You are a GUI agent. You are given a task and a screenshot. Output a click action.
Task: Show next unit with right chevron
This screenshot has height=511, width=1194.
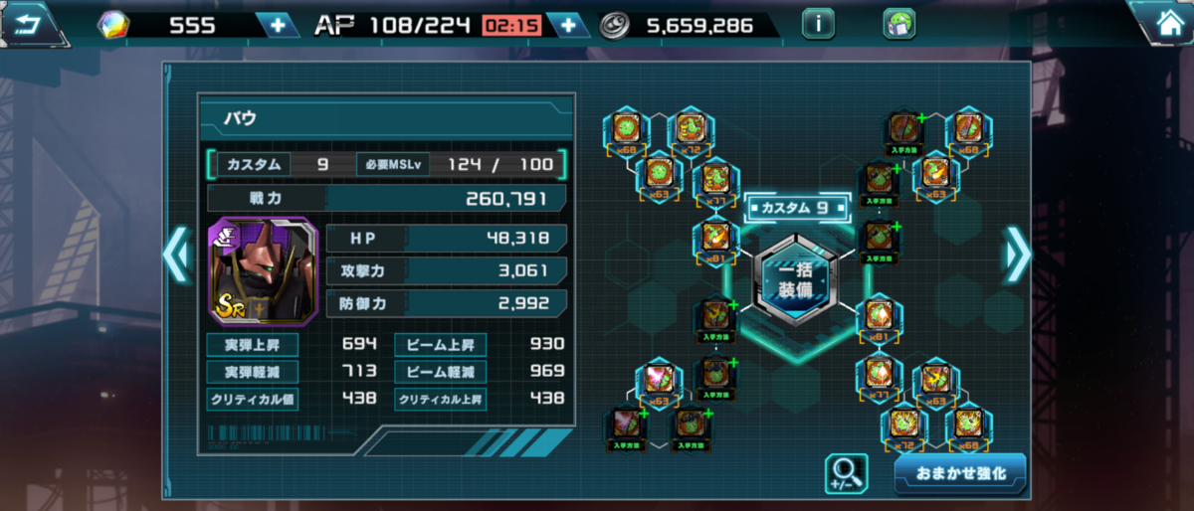click(1017, 255)
